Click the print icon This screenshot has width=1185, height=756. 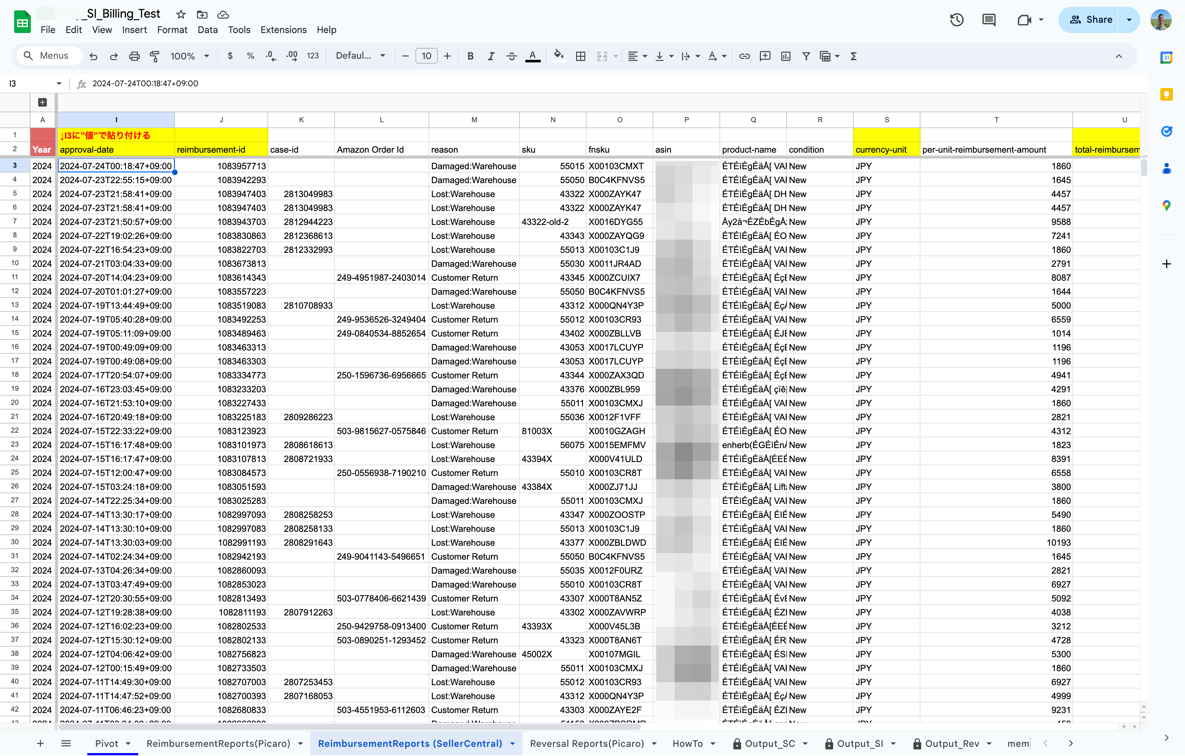coord(134,56)
